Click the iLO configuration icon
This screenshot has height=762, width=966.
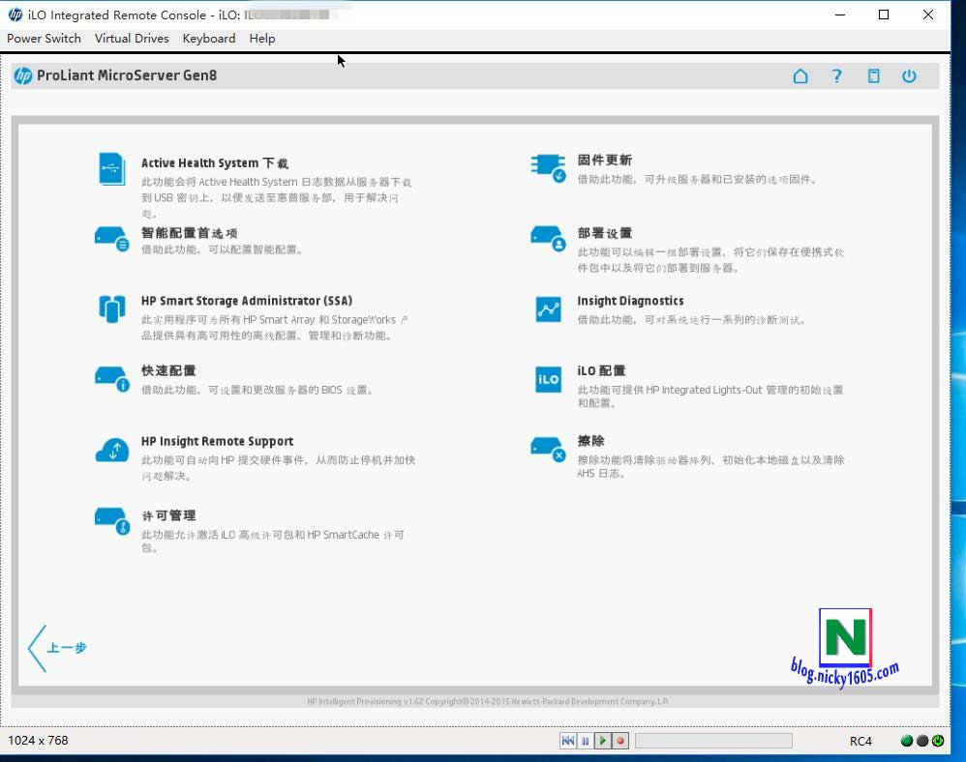[x=548, y=380]
